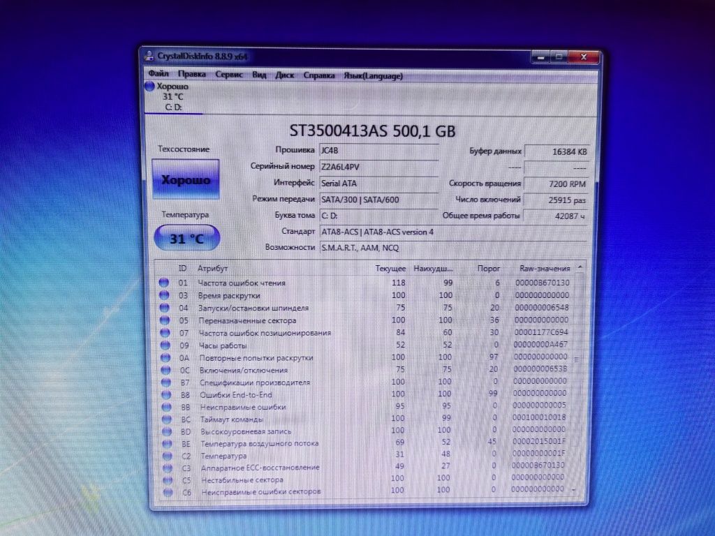Click status icon of attribute C3 row

[168, 468]
